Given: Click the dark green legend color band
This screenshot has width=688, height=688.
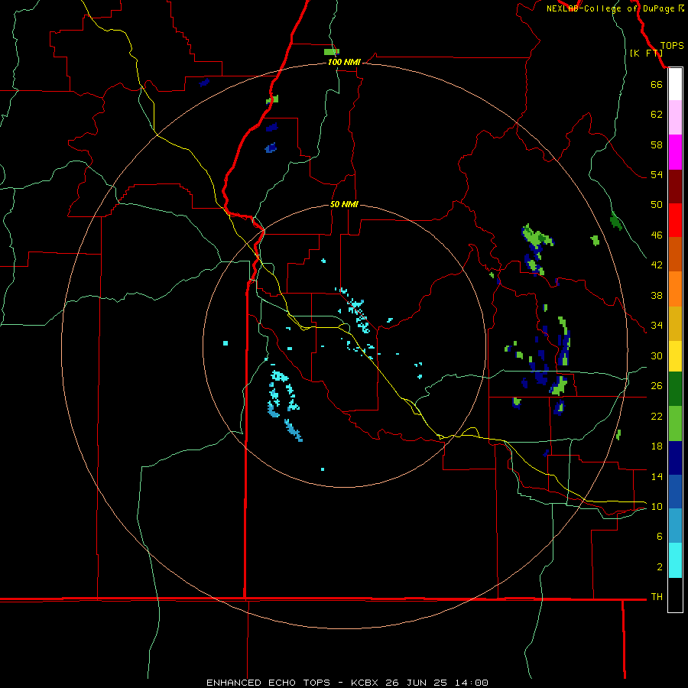Looking at the screenshot, I should pyautogui.click(x=675, y=389).
